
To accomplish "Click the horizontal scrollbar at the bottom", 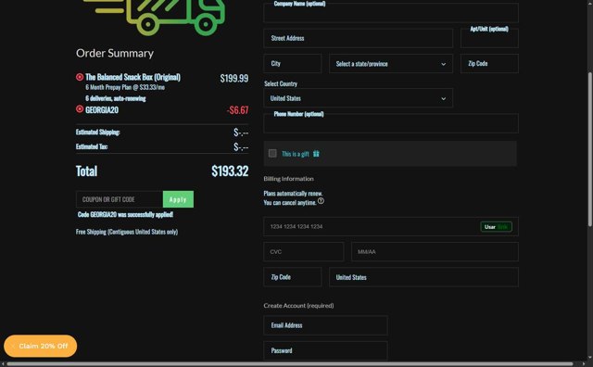I will click(x=290, y=364).
